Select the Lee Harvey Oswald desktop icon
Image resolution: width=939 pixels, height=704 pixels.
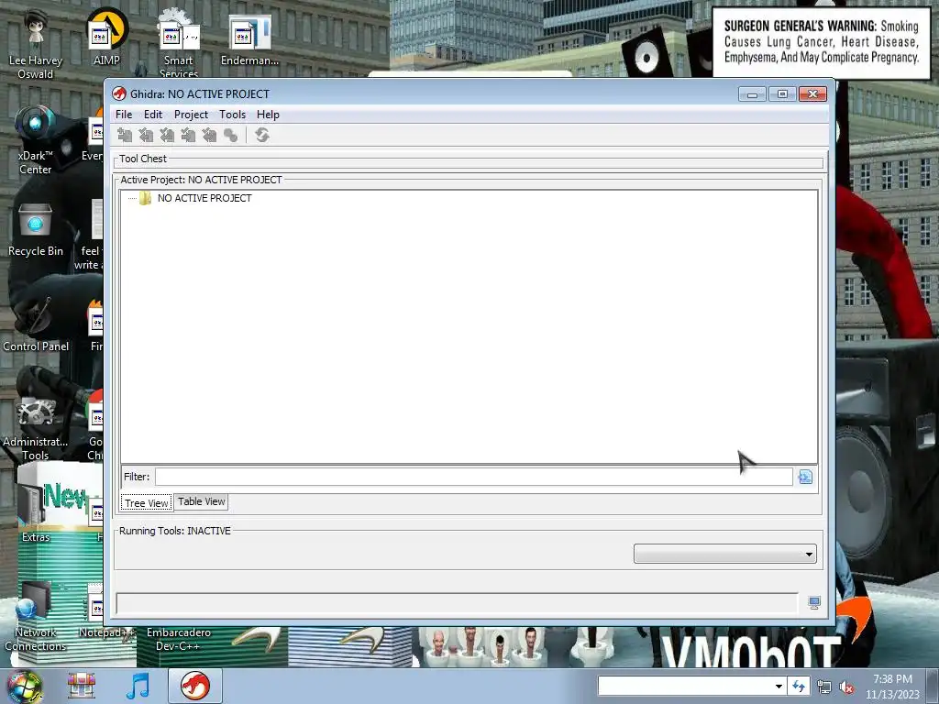tap(36, 43)
